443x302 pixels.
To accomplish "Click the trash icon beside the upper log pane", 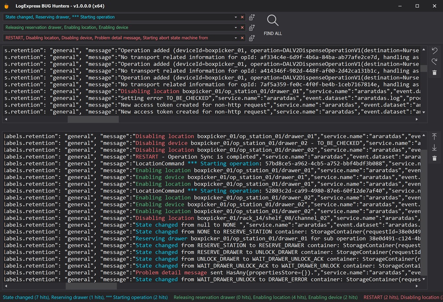I will (434, 72).
